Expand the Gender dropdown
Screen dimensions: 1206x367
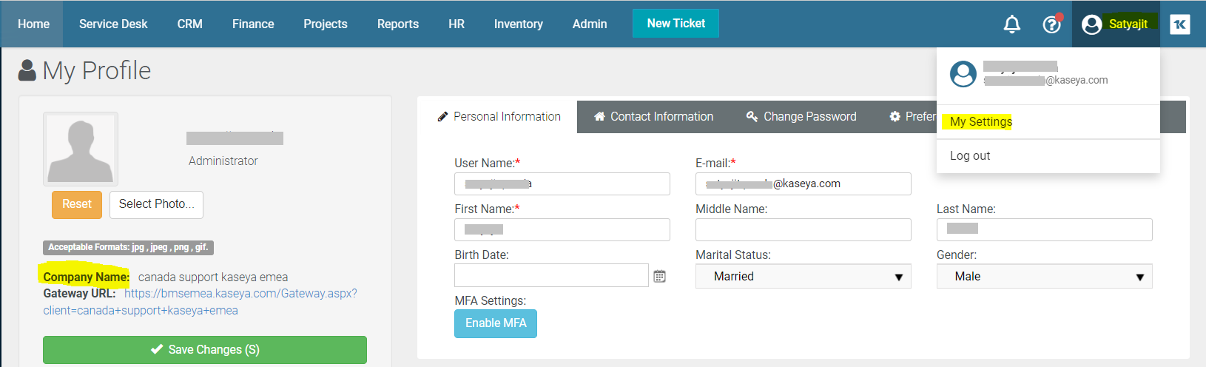click(1044, 276)
